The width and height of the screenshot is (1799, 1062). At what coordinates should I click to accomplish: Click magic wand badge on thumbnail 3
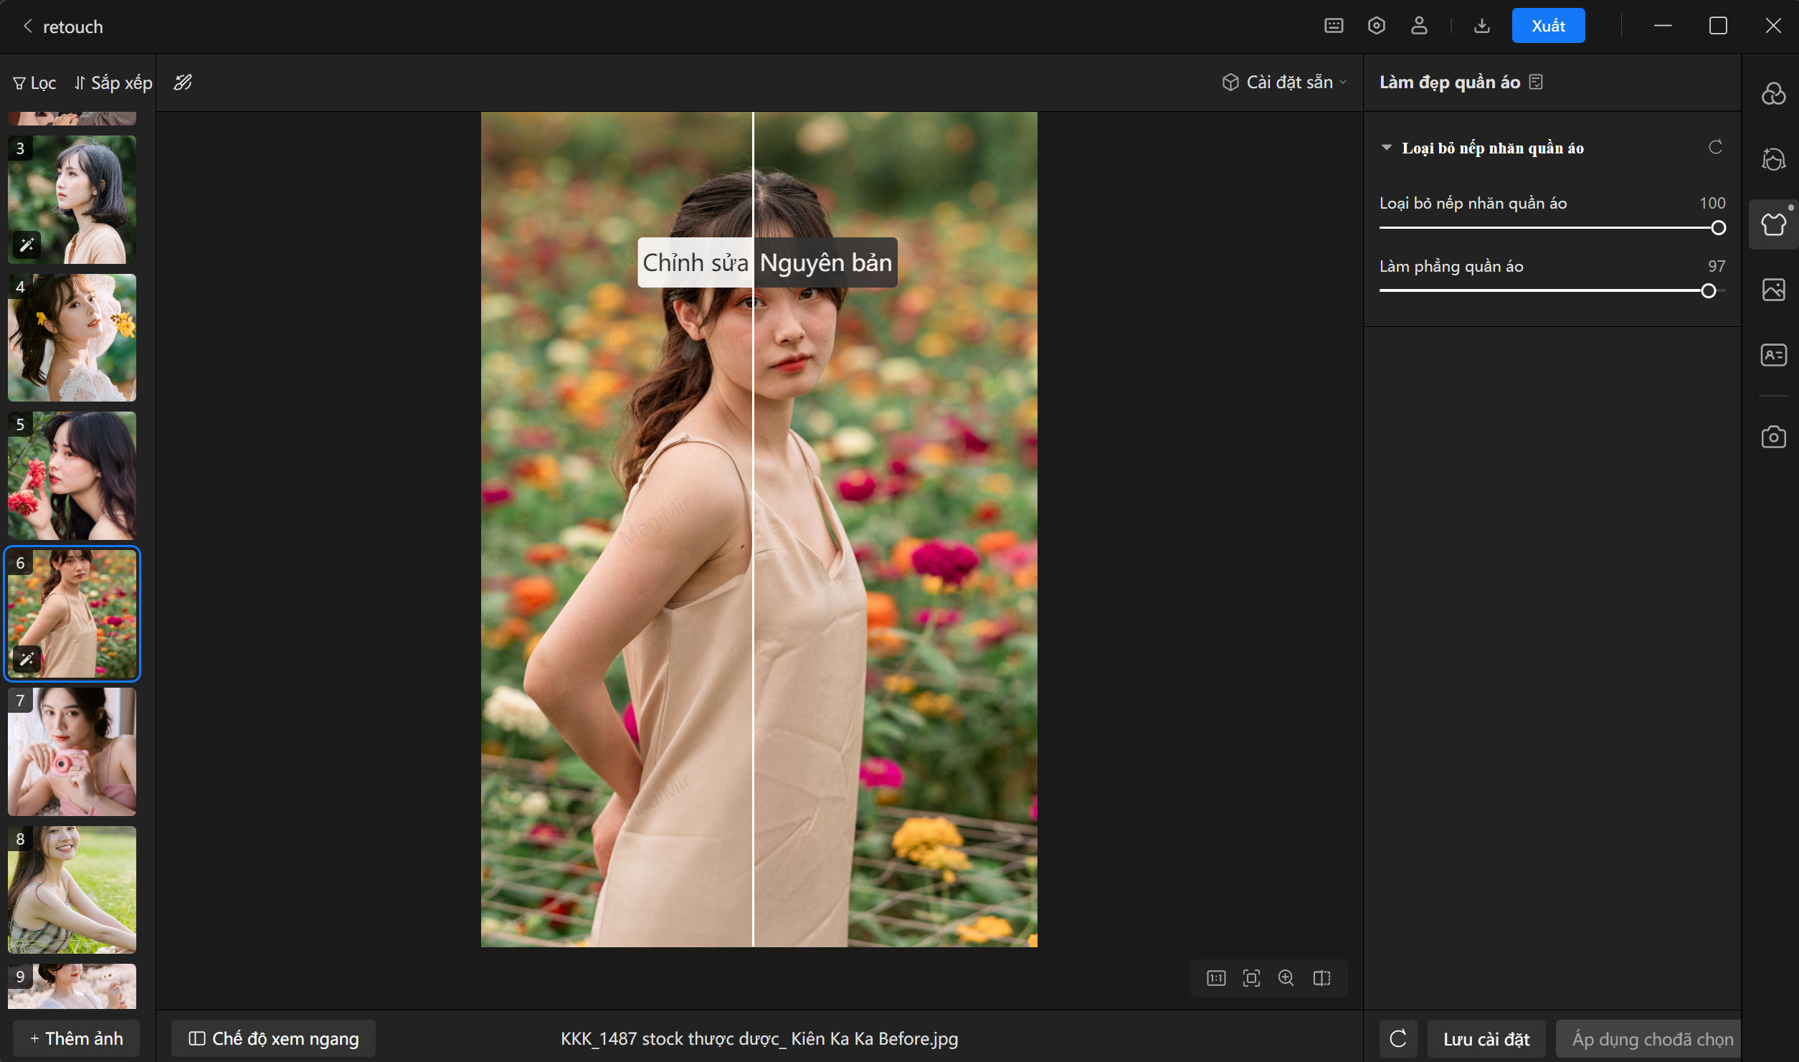(x=27, y=245)
